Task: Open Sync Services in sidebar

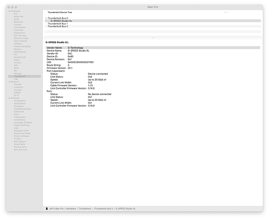Action: (x=21, y=150)
